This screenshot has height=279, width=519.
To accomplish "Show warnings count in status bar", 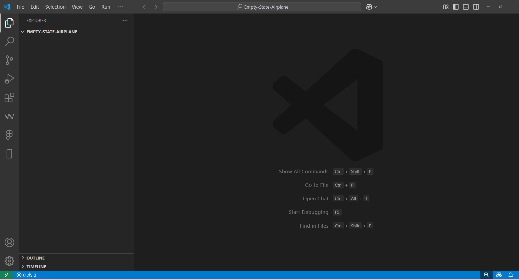I will (32, 275).
